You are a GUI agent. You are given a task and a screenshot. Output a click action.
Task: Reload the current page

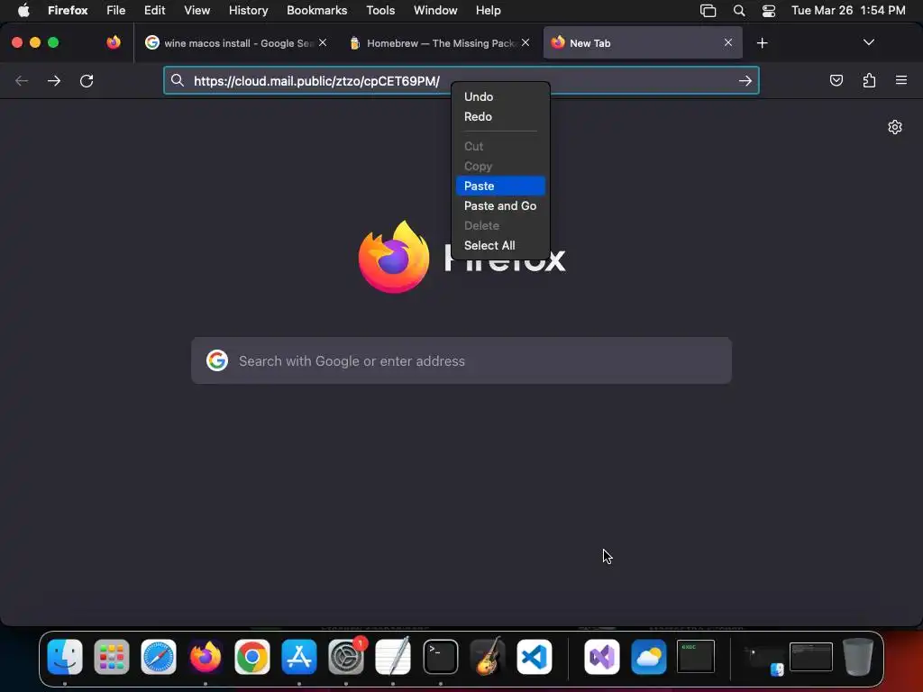pyautogui.click(x=87, y=80)
